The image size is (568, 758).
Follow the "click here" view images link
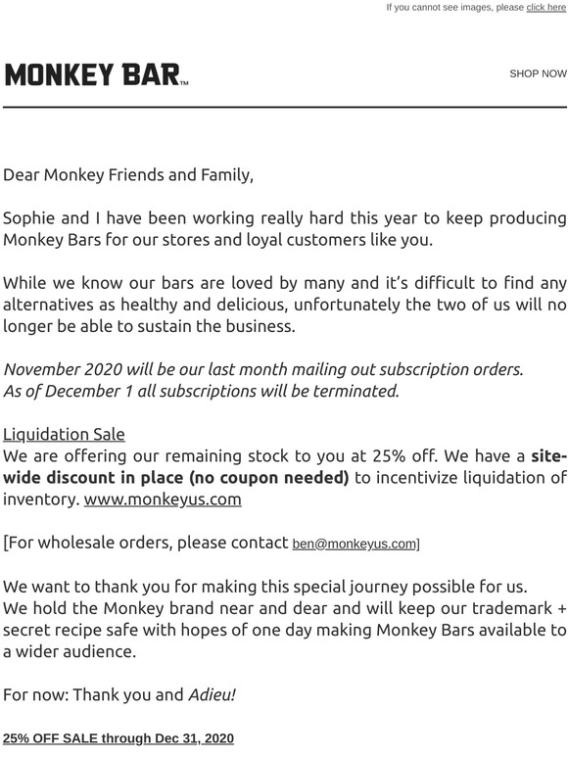point(545,7)
